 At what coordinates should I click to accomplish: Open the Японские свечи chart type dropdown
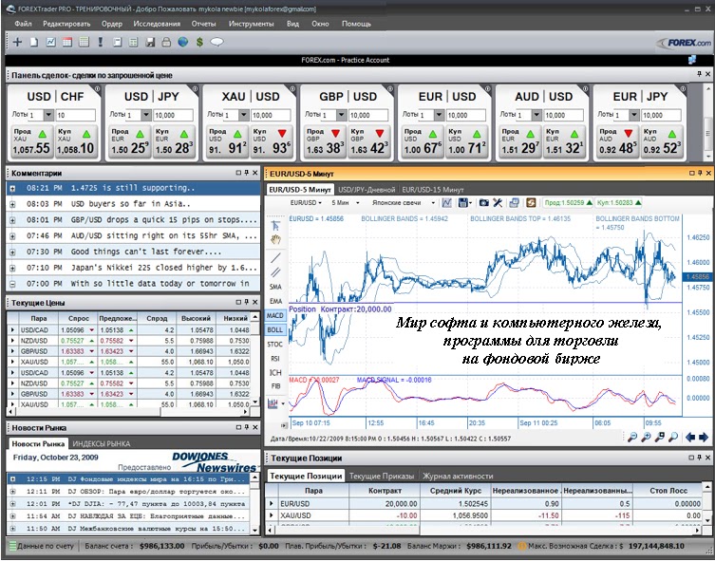click(403, 203)
